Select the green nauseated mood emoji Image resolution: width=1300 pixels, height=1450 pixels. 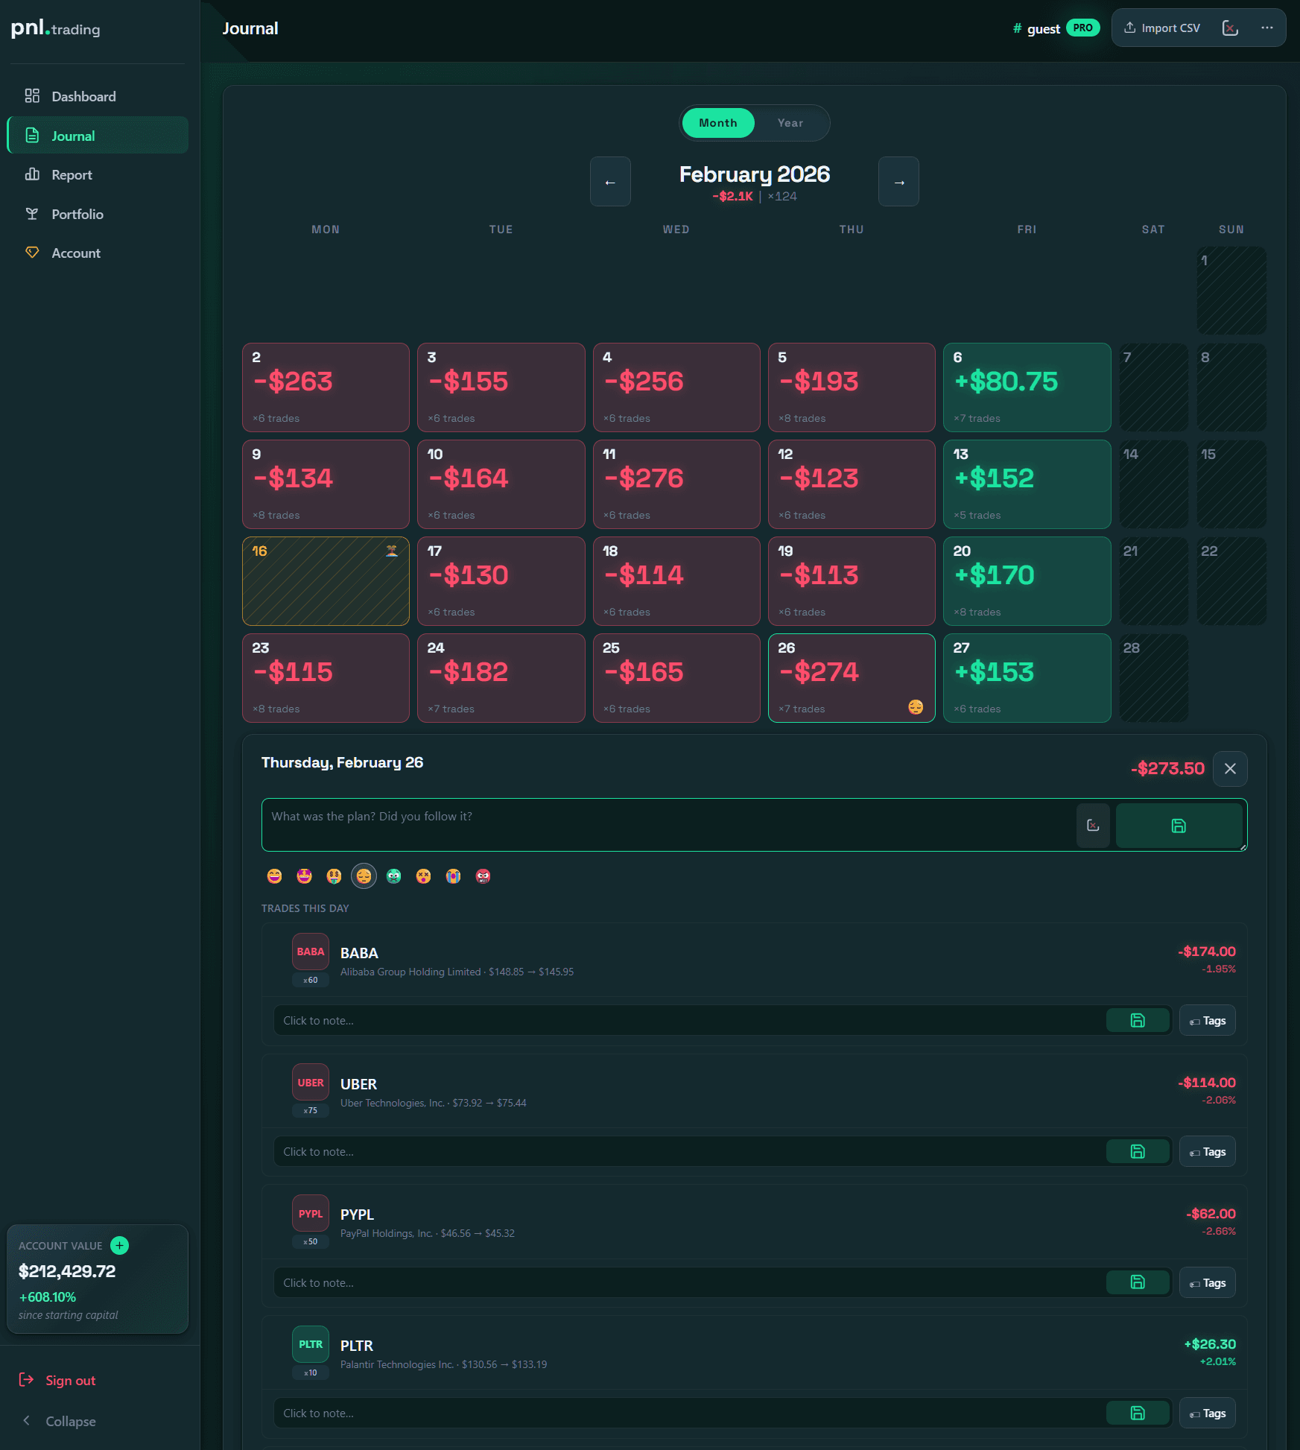tap(394, 876)
